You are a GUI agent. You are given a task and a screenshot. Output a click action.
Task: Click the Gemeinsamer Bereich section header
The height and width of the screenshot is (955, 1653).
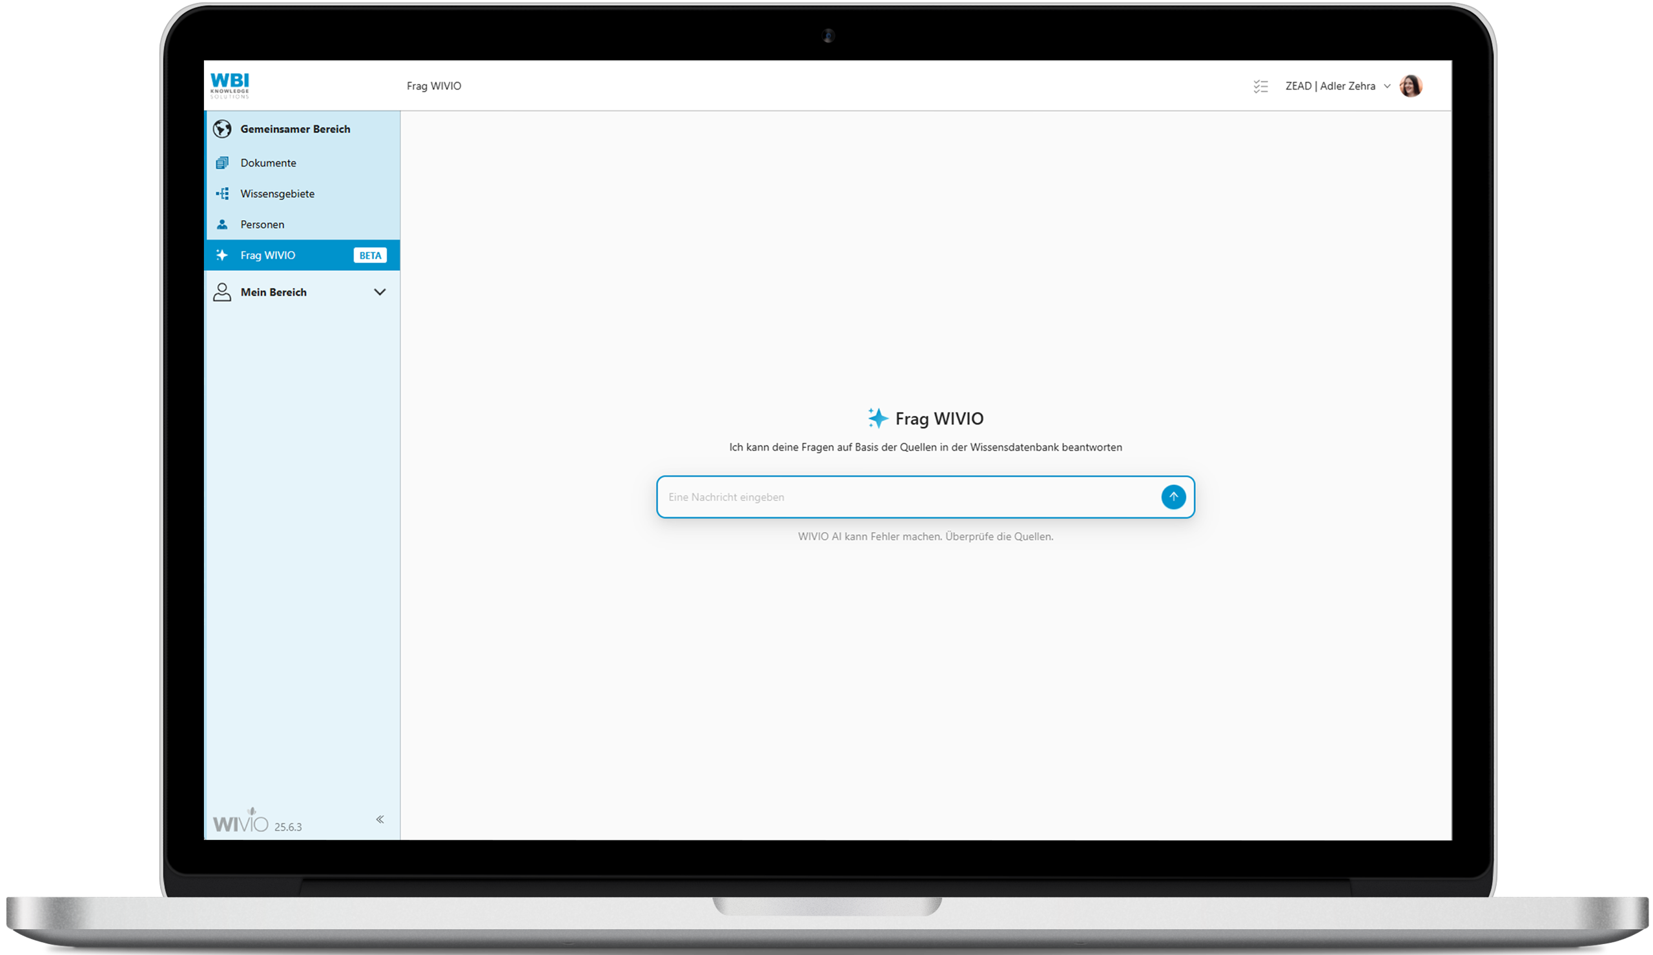click(295, 129)
